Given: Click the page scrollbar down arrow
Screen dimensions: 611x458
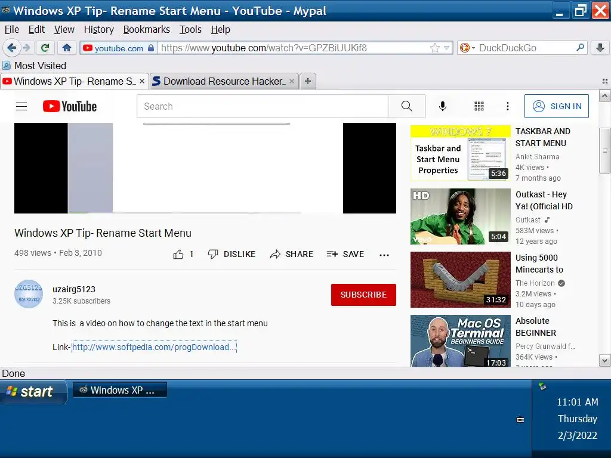Looking at the screenshot, I should [x=604, y=361].
